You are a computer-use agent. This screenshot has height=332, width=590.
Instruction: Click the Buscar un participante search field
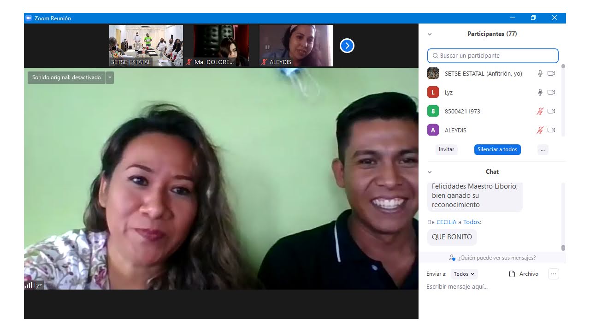pos(493,56)
